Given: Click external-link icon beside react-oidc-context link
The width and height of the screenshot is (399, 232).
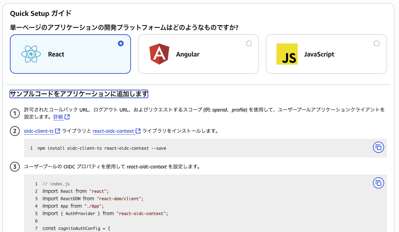Looking at the screenshot, I should coord(138,131).
